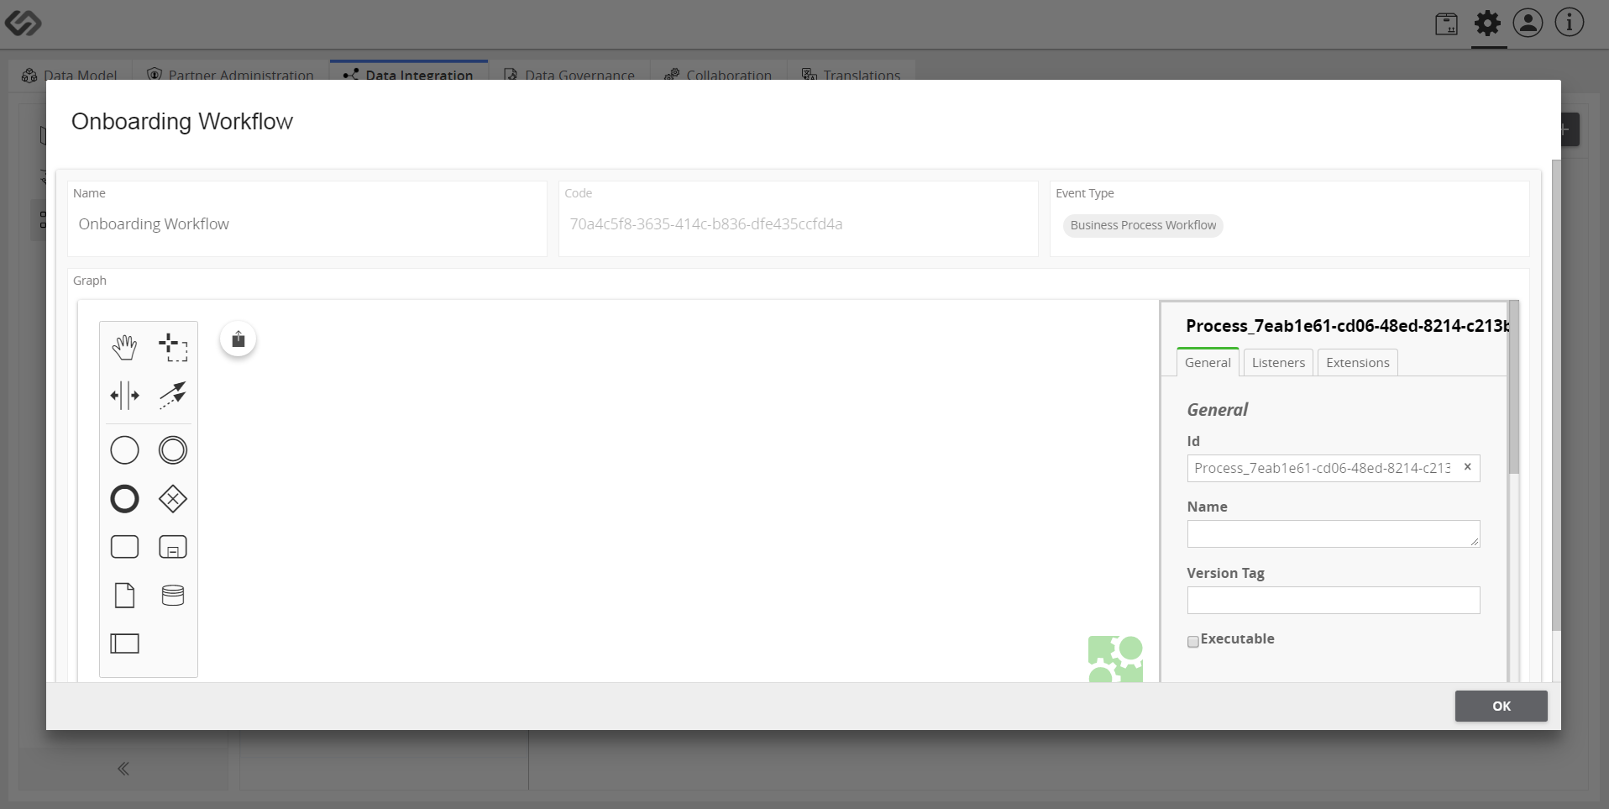Click the Version Tag input field

click(1333, 600)
